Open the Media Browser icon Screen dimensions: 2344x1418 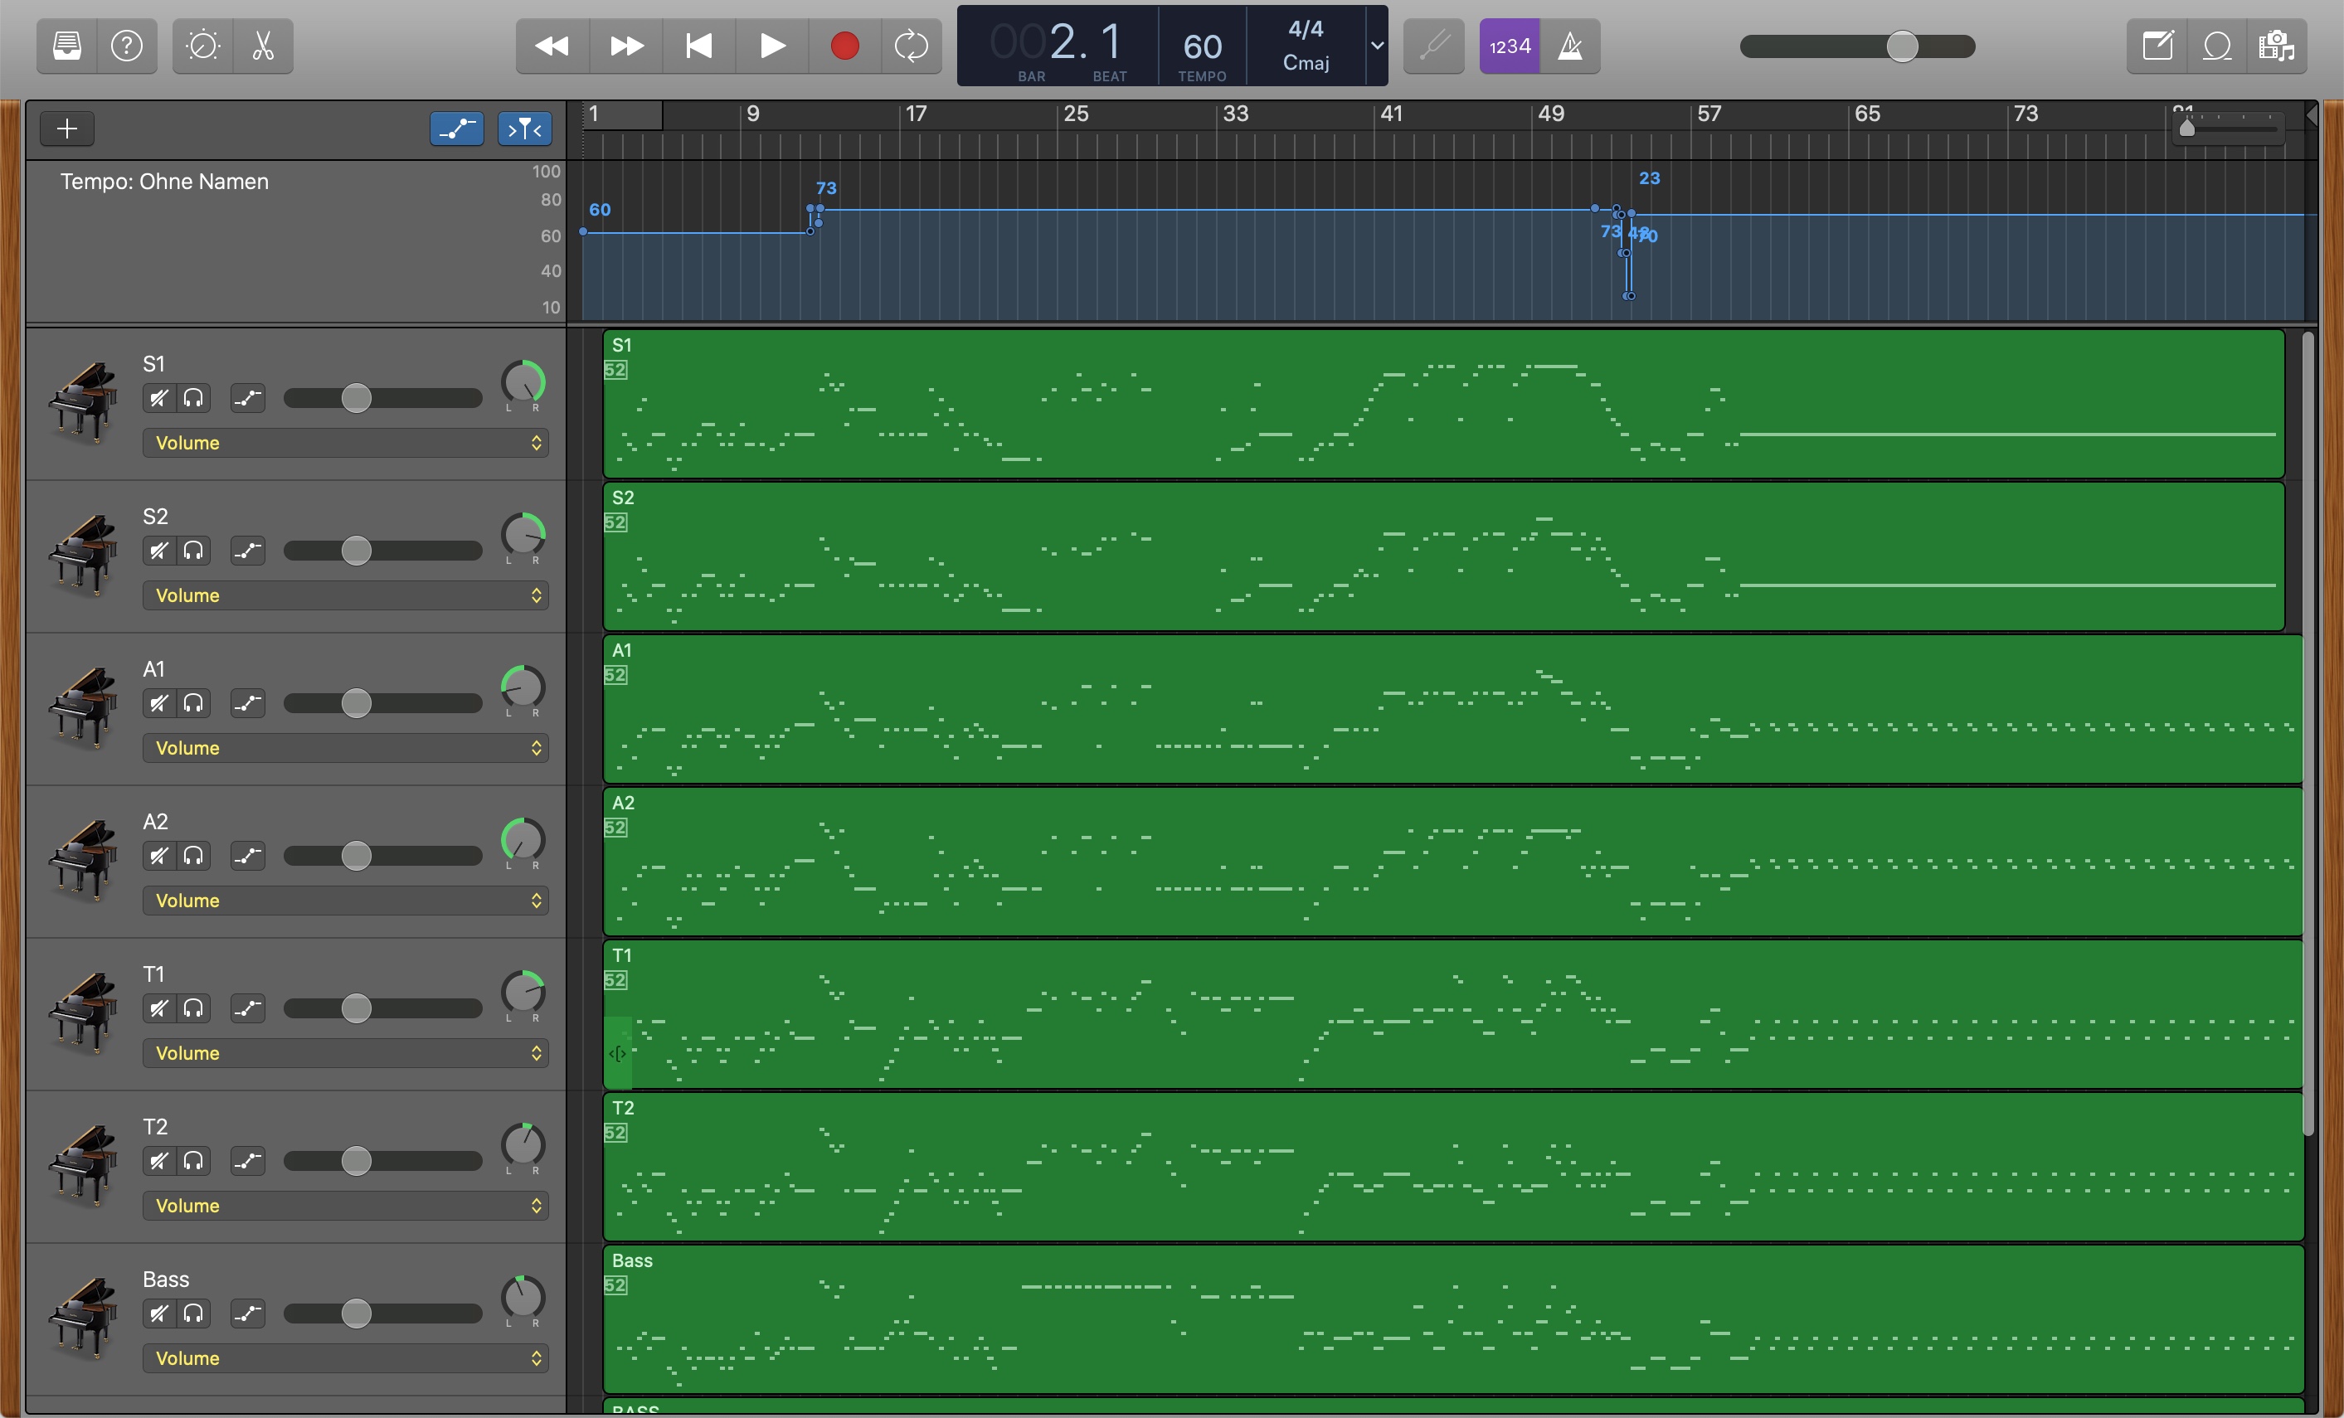(x=2278, y=46)
